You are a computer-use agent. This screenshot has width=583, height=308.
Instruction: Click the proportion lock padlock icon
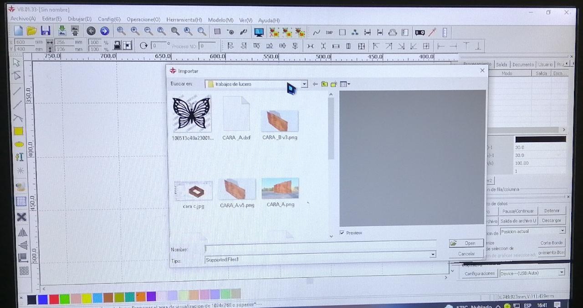click(117, 45)
